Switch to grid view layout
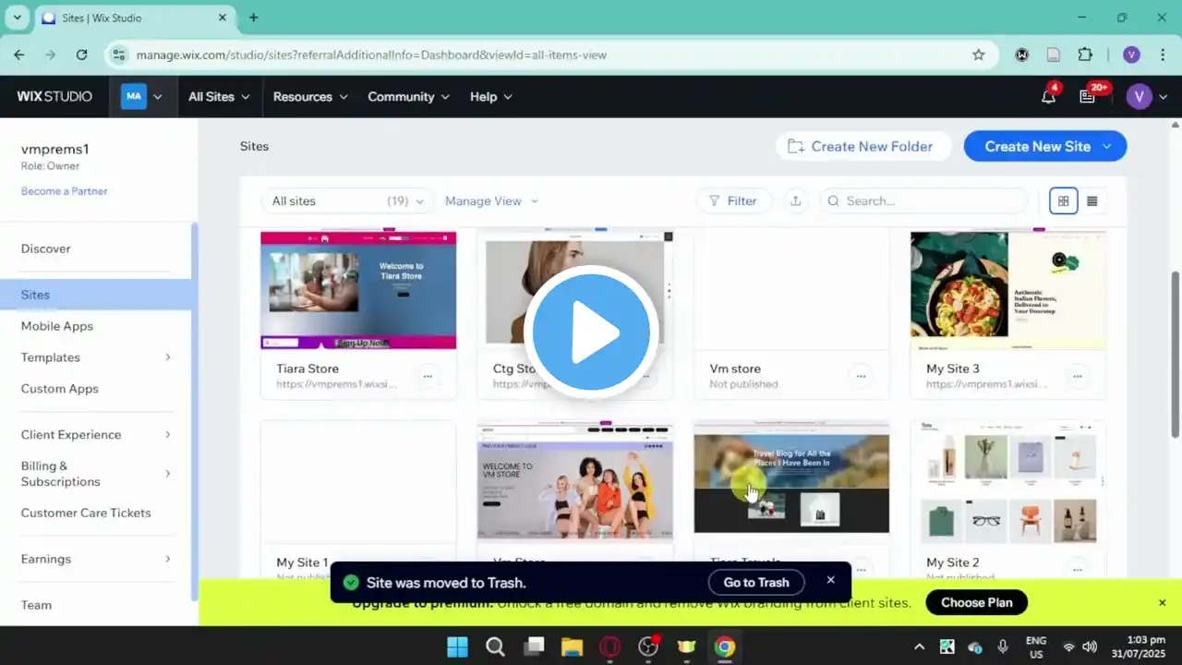This screenshot has width=1182, height=665. [1063, 200]
